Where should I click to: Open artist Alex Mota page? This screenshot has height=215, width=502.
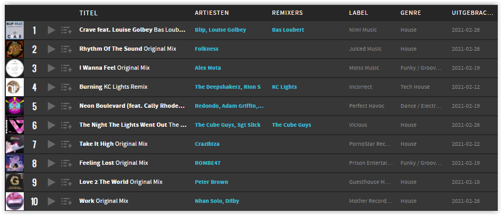(208, 68)
